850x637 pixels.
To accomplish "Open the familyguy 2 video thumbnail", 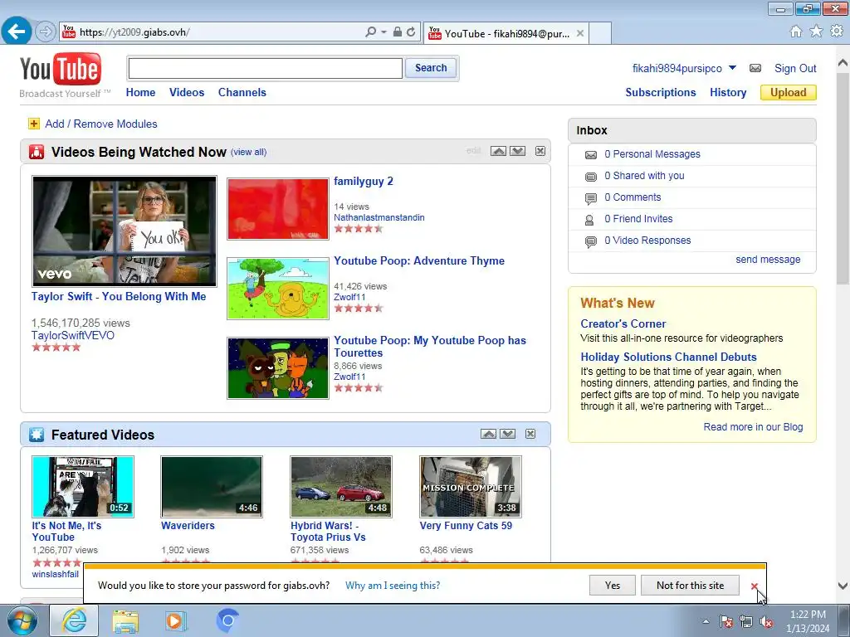I will point(278,209).
